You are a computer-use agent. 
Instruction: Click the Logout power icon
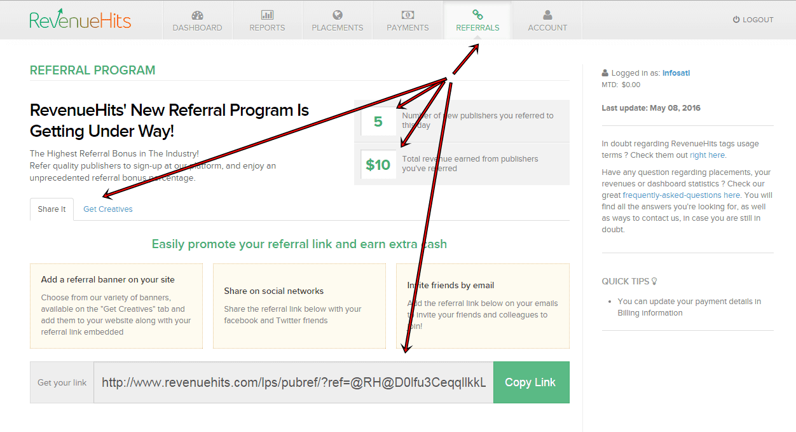[x=736, y=20]
